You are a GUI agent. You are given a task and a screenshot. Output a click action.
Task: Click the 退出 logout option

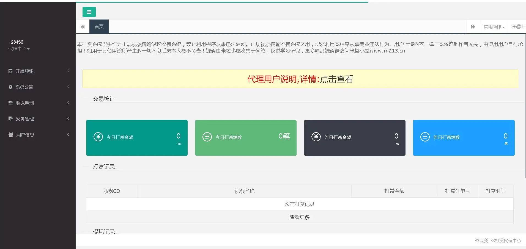[x=517, y=26]
